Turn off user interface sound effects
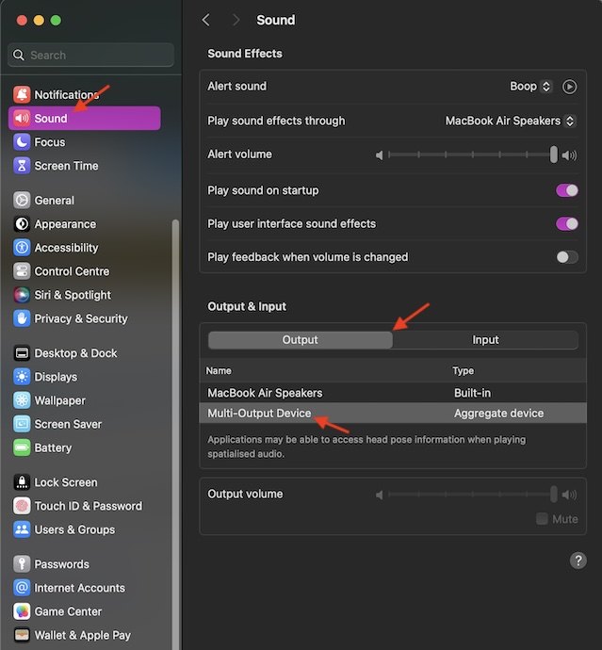 pos(566,224)
